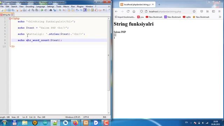Open the View menu
Image resolution: width=224 pixels, height=126 pixels.
click(x=21, y=7)
